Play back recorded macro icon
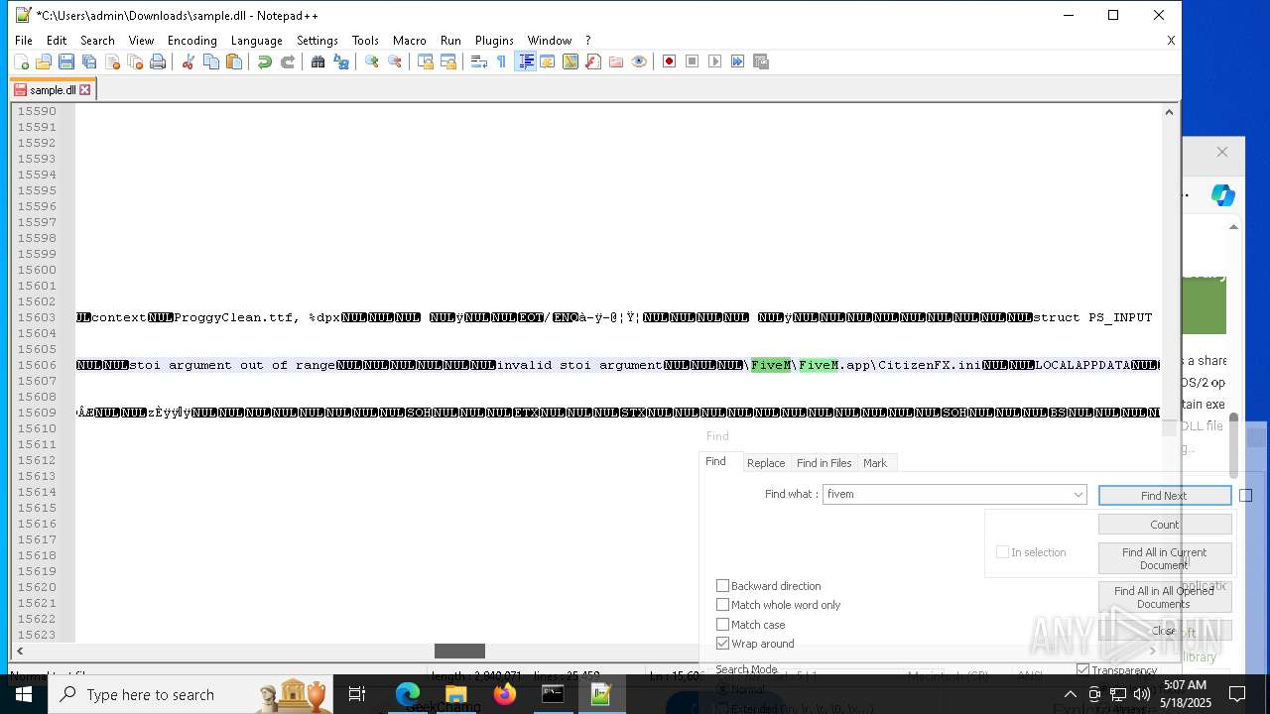The height and width of the screenshot is (714, 1270). 715,61
